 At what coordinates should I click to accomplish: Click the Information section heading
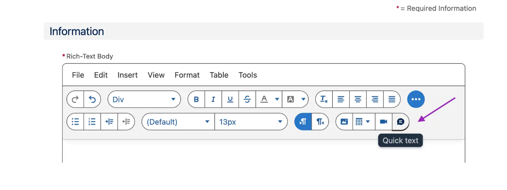[77, 31]
